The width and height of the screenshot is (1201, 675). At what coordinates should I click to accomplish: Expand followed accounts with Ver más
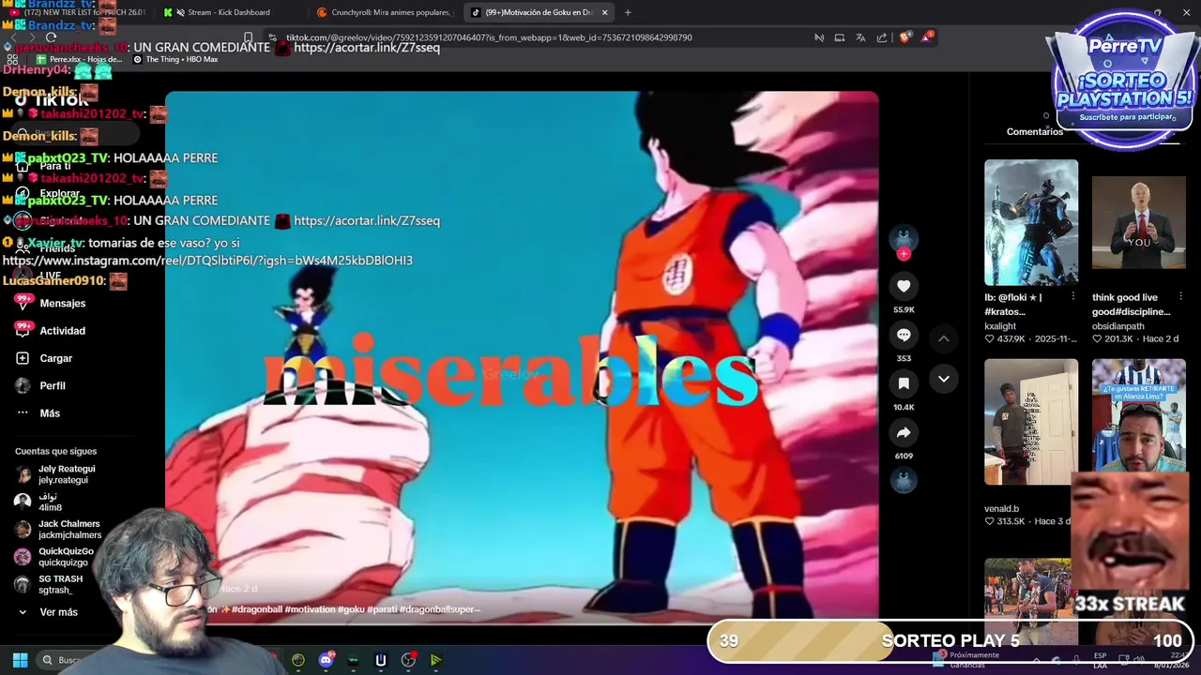(x=48, y=612)
